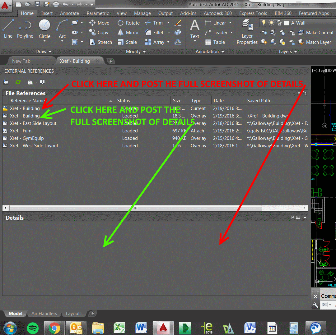
Task: Open Spotify from the taskbar
Action: point(33,328)
